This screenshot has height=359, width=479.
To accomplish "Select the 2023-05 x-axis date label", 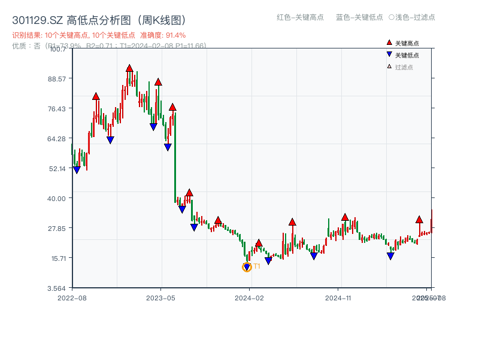I will click(160, 297).
